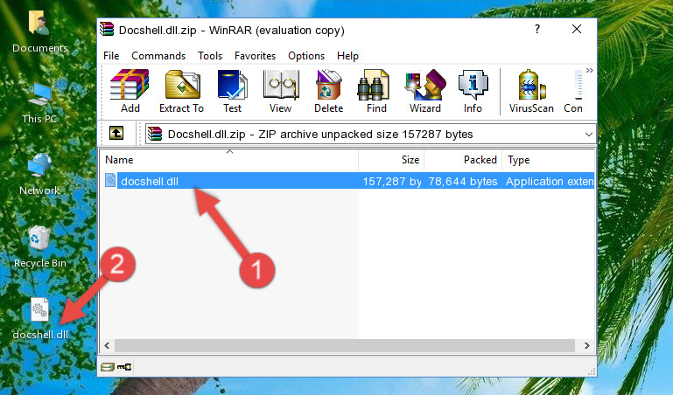The image size is (673, 395).
Task: Close the WinRAR window
Action: point(577,29)
